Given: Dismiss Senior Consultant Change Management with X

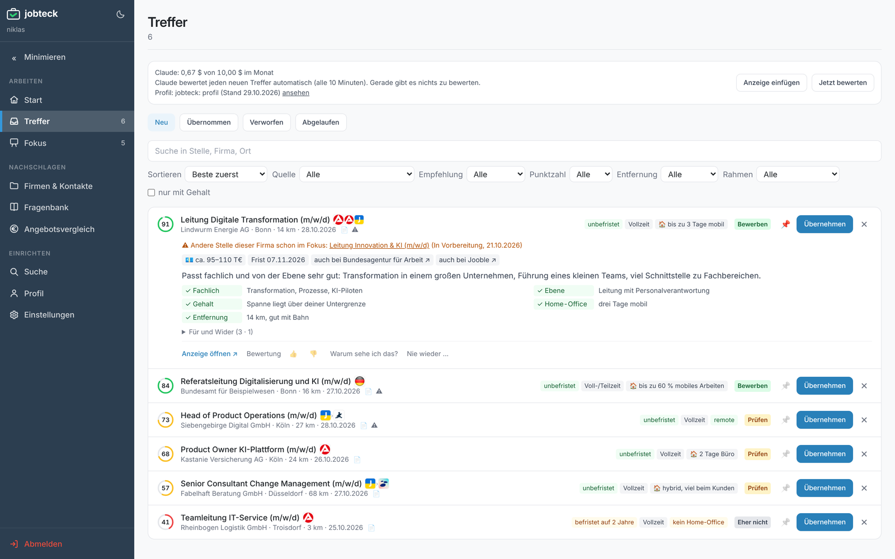Looking at the screenshot, I should tap(864, 488).
